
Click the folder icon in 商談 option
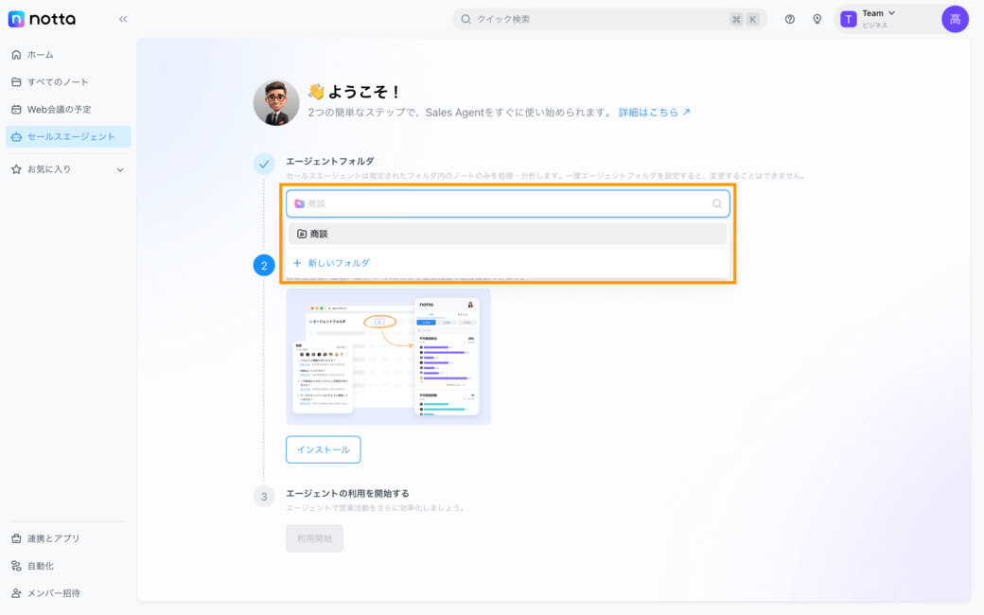(302, 234)
